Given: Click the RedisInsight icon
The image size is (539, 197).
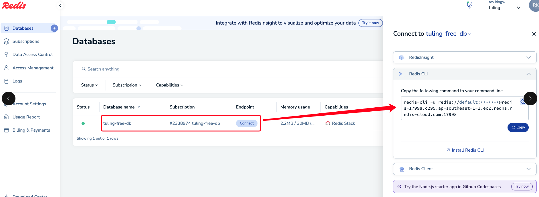Looking at the screenshot, I should pos(402,57).
